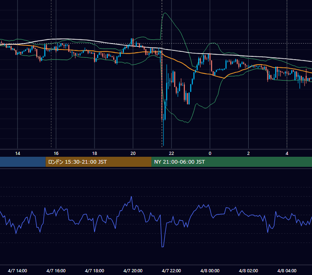Click the oscillator's highest peak near 20:00
Viewport: 312px width, 275px height.
[131, 197]
